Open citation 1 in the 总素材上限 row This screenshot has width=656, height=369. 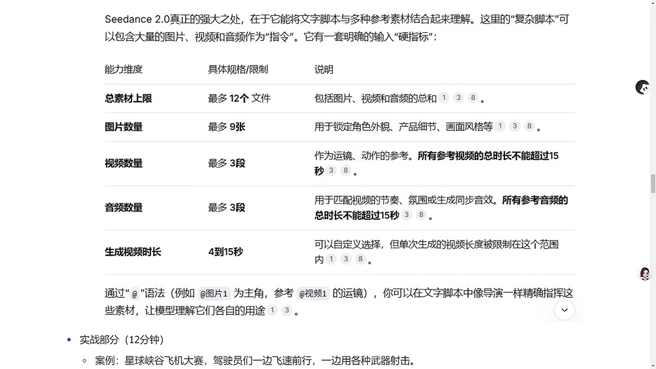(x=444, y=98)
